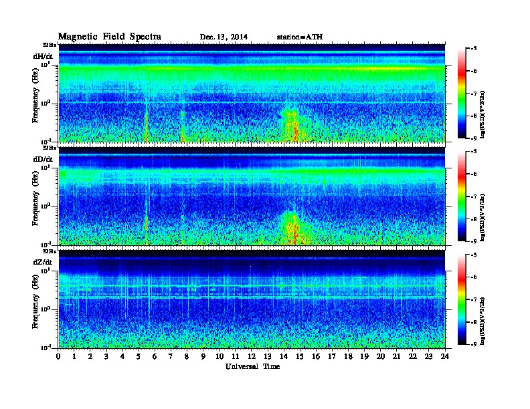Click the "0" hour tick label

coord(58,357)
